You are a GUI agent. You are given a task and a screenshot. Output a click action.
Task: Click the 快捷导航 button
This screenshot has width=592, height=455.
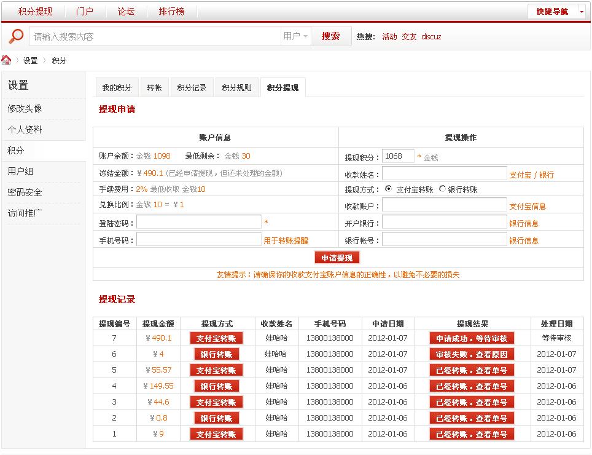pos(552,12)
